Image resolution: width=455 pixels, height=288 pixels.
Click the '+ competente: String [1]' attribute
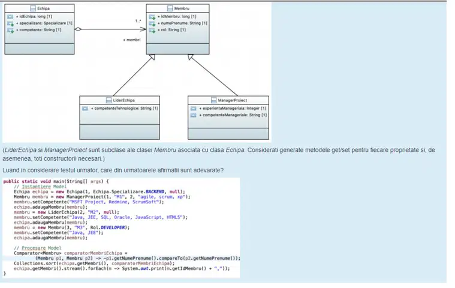pyautogui.click(x=38, y=30)
